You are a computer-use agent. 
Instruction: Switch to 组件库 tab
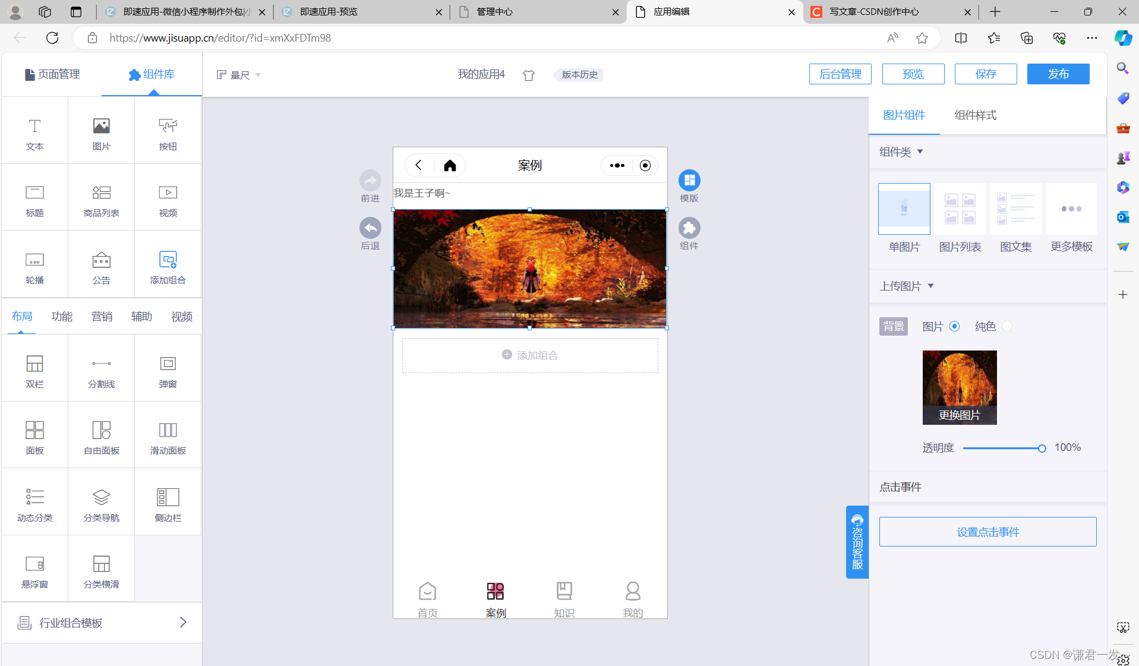point(152,74)
